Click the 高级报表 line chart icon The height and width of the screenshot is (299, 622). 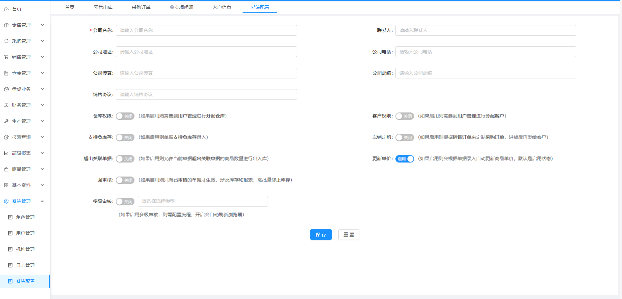click(x=6, y=153)
